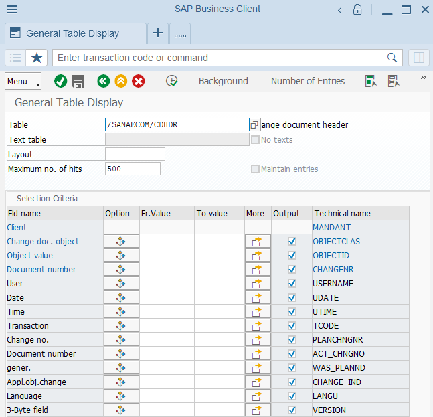Screen dimensions: 433x417
Task: Expand toolbar overflow double chevron
Action: 424,78
